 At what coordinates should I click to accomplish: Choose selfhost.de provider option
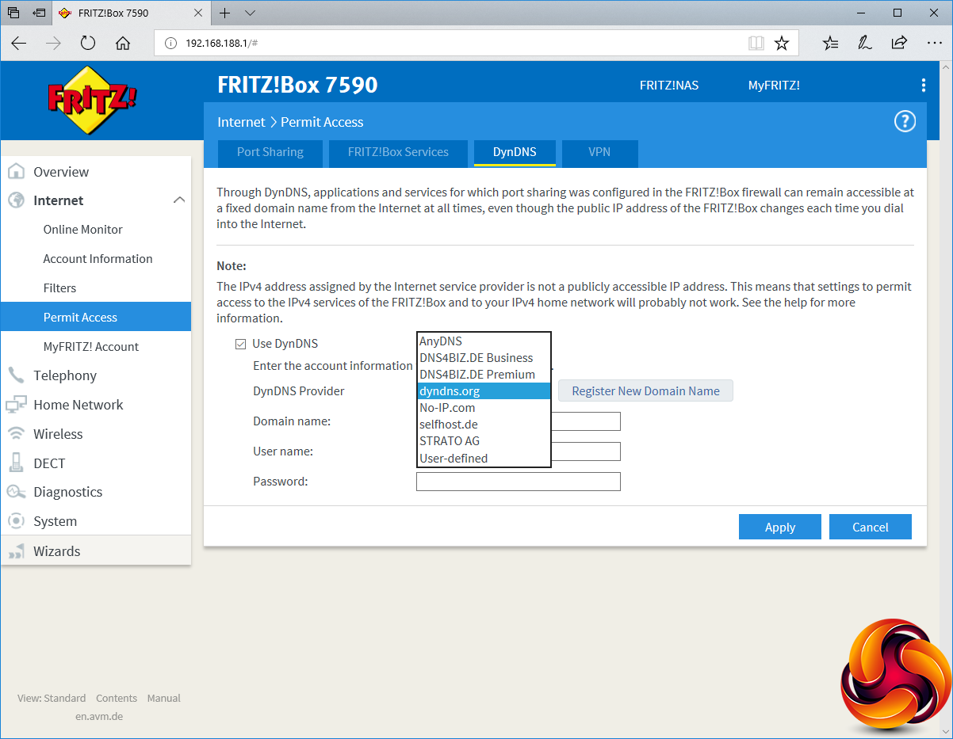coord(484,425)
